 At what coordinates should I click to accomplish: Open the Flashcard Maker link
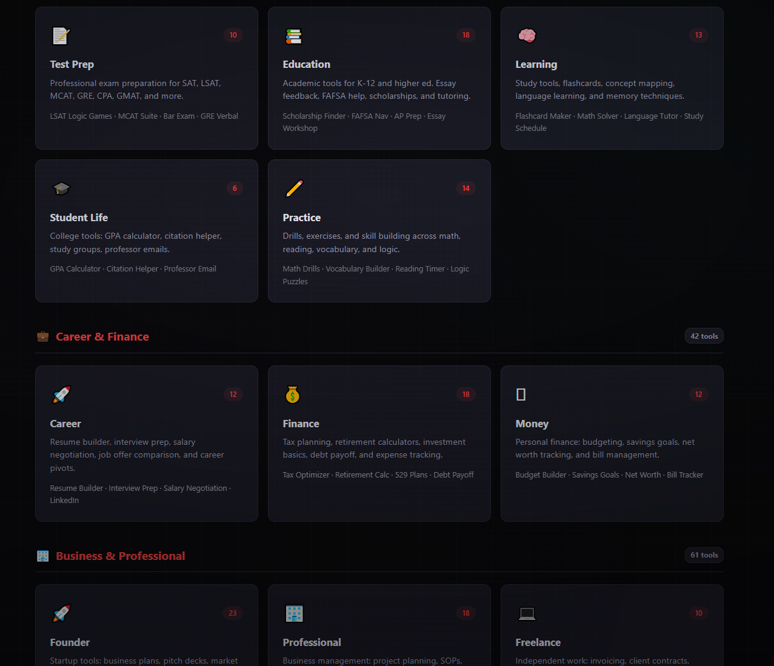[543, 116]
